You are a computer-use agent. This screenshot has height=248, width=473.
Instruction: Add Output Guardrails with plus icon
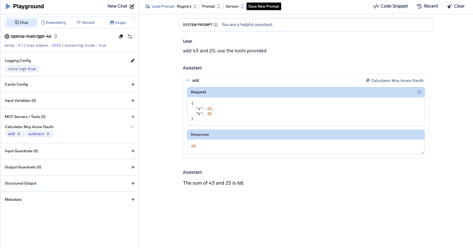click(133, 167)
